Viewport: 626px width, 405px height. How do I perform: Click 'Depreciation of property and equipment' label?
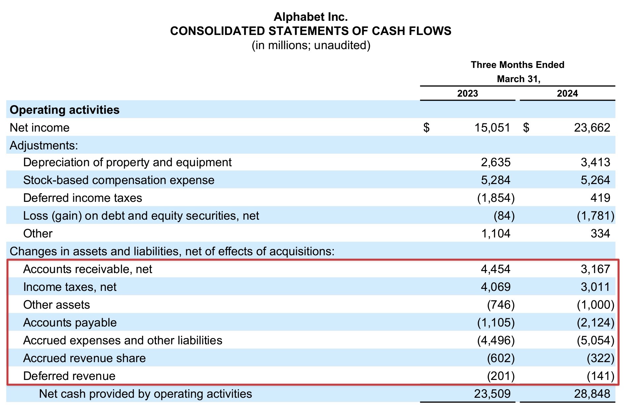(127, 163)
